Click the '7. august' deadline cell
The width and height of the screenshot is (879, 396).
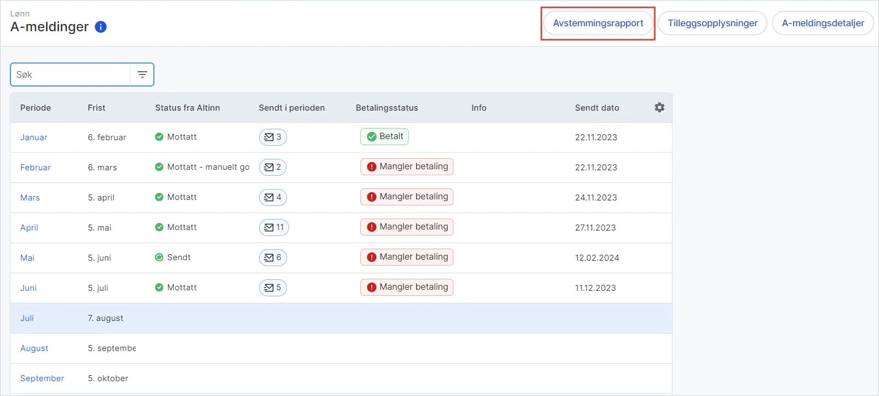coord(105,318)
